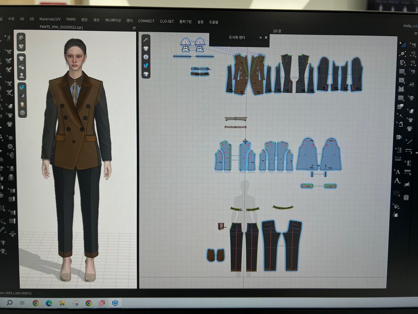The image size is (418, 314).
Task: Open Microsoft Edge from the taskbar
Action: click(49, 303)
